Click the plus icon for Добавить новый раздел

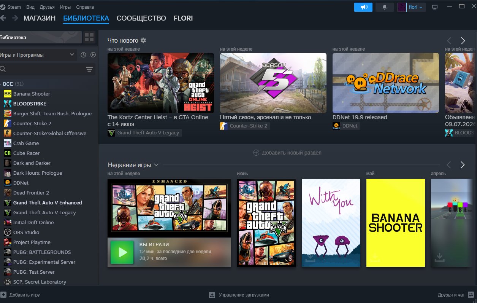coord(256,153)
